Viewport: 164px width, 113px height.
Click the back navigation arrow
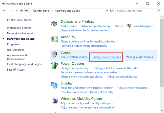click(5, 11)
